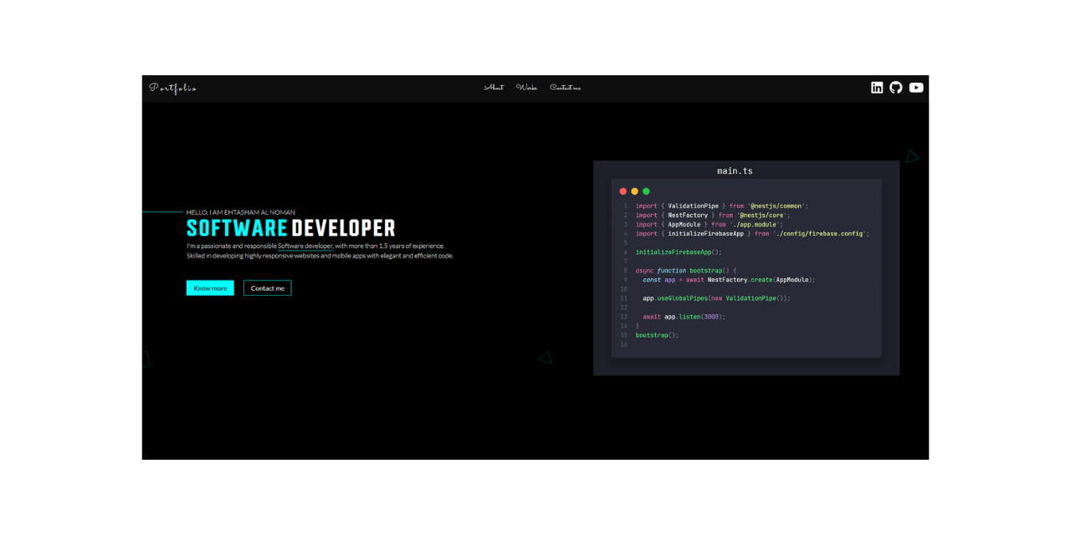The width and height of the screenshot is (1071, 535).
Task: Click the final bootstrap(); call line
Action: click(x=657, y=335)
